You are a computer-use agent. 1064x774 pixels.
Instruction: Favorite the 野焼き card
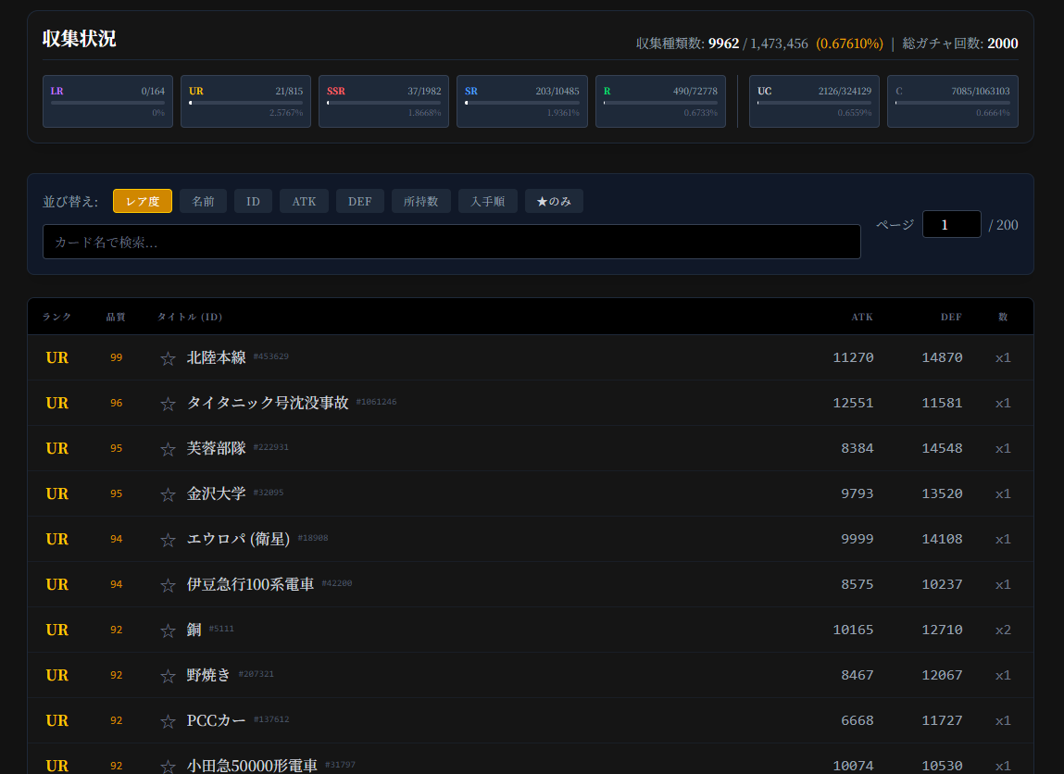(168, 676)
